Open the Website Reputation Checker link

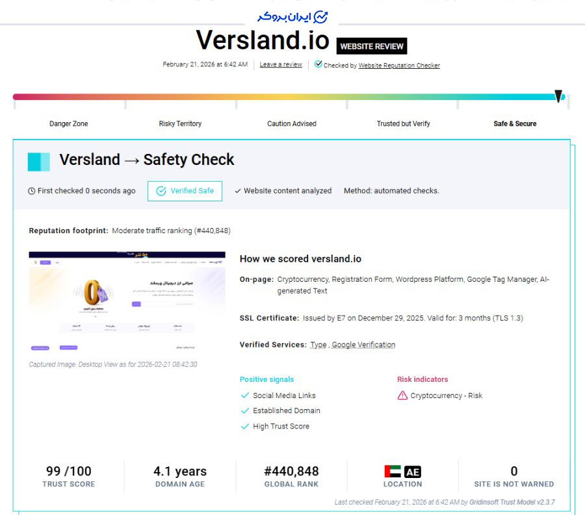pyautogui.click(x=399, y=66)
